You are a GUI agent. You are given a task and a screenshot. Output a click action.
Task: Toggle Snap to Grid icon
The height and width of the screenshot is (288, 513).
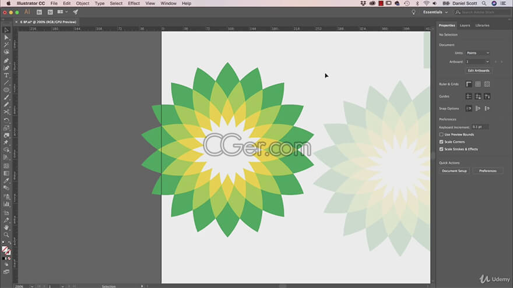pyautogui.click(x=487, y=108)
